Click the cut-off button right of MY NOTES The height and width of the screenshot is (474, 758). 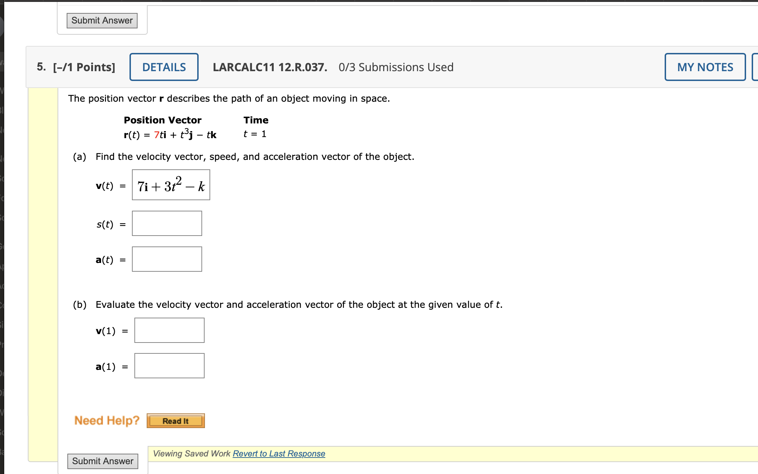coord(755,67)
